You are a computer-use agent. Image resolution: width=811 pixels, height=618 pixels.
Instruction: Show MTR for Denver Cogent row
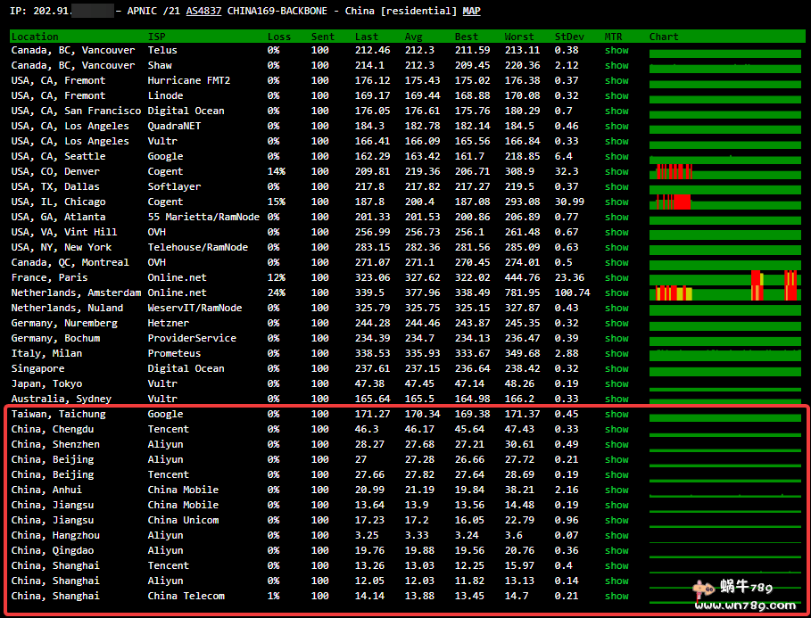point(617,172)
